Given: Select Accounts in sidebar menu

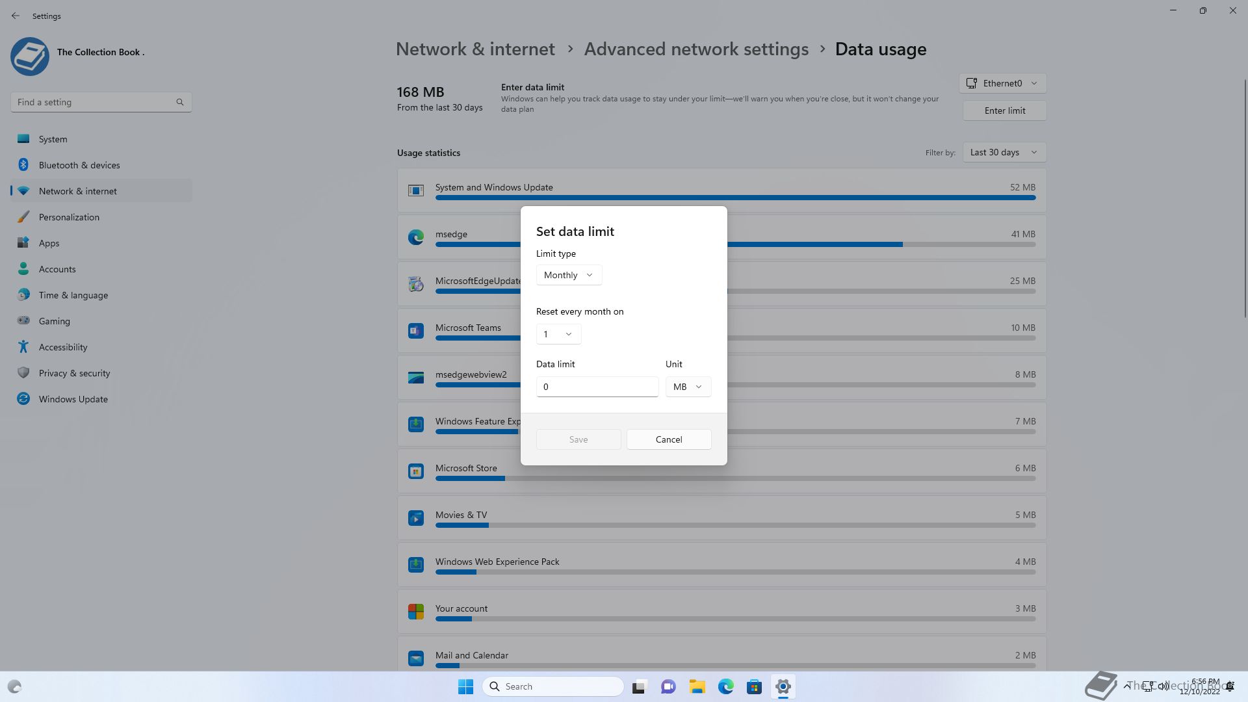Looking at the screenshot, I should tap(101, 268).
